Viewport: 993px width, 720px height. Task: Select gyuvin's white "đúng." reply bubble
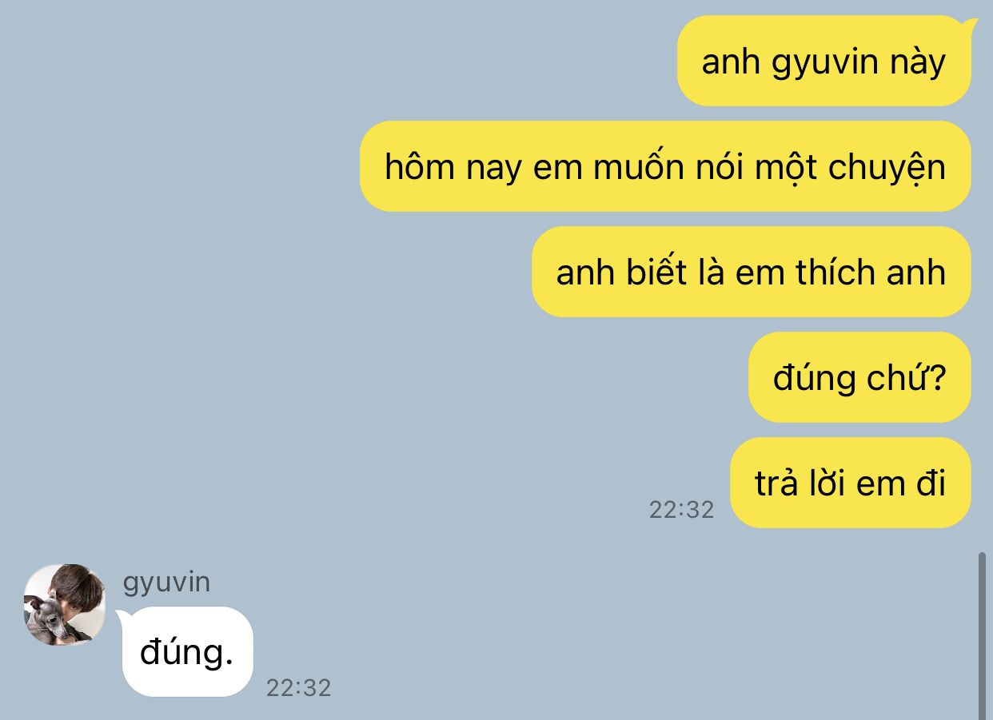point(187,651)
